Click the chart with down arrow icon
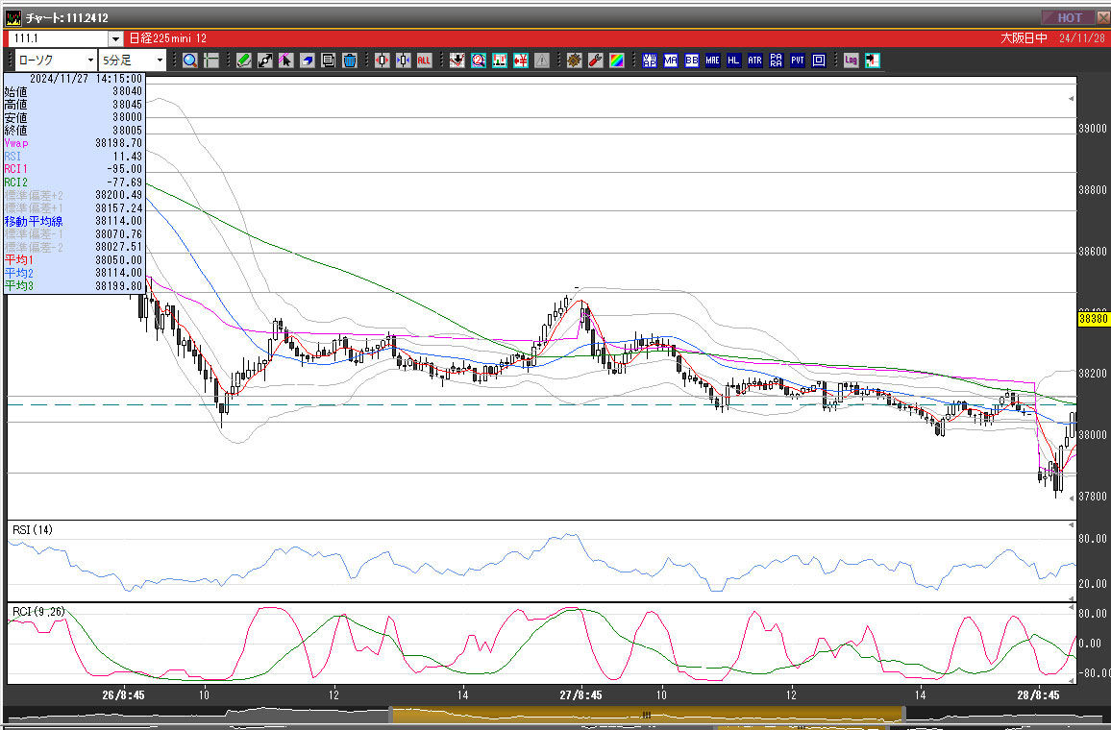The width and height of the screenshot is (1111, 730). click(457, 61)
